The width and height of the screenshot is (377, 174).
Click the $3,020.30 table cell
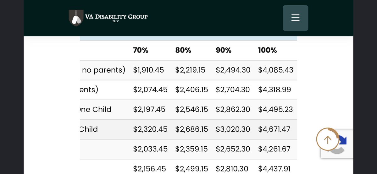point(233,129)
